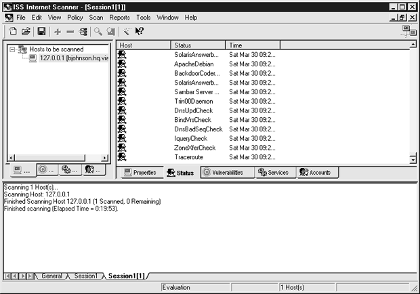The image size is (420, 294).
Task: Click the network icon at toolbar right
Action: point(408,31)
